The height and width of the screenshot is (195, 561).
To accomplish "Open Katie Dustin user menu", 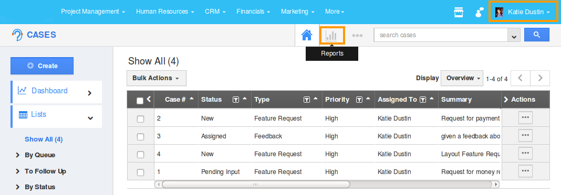I will pos(523,12).
